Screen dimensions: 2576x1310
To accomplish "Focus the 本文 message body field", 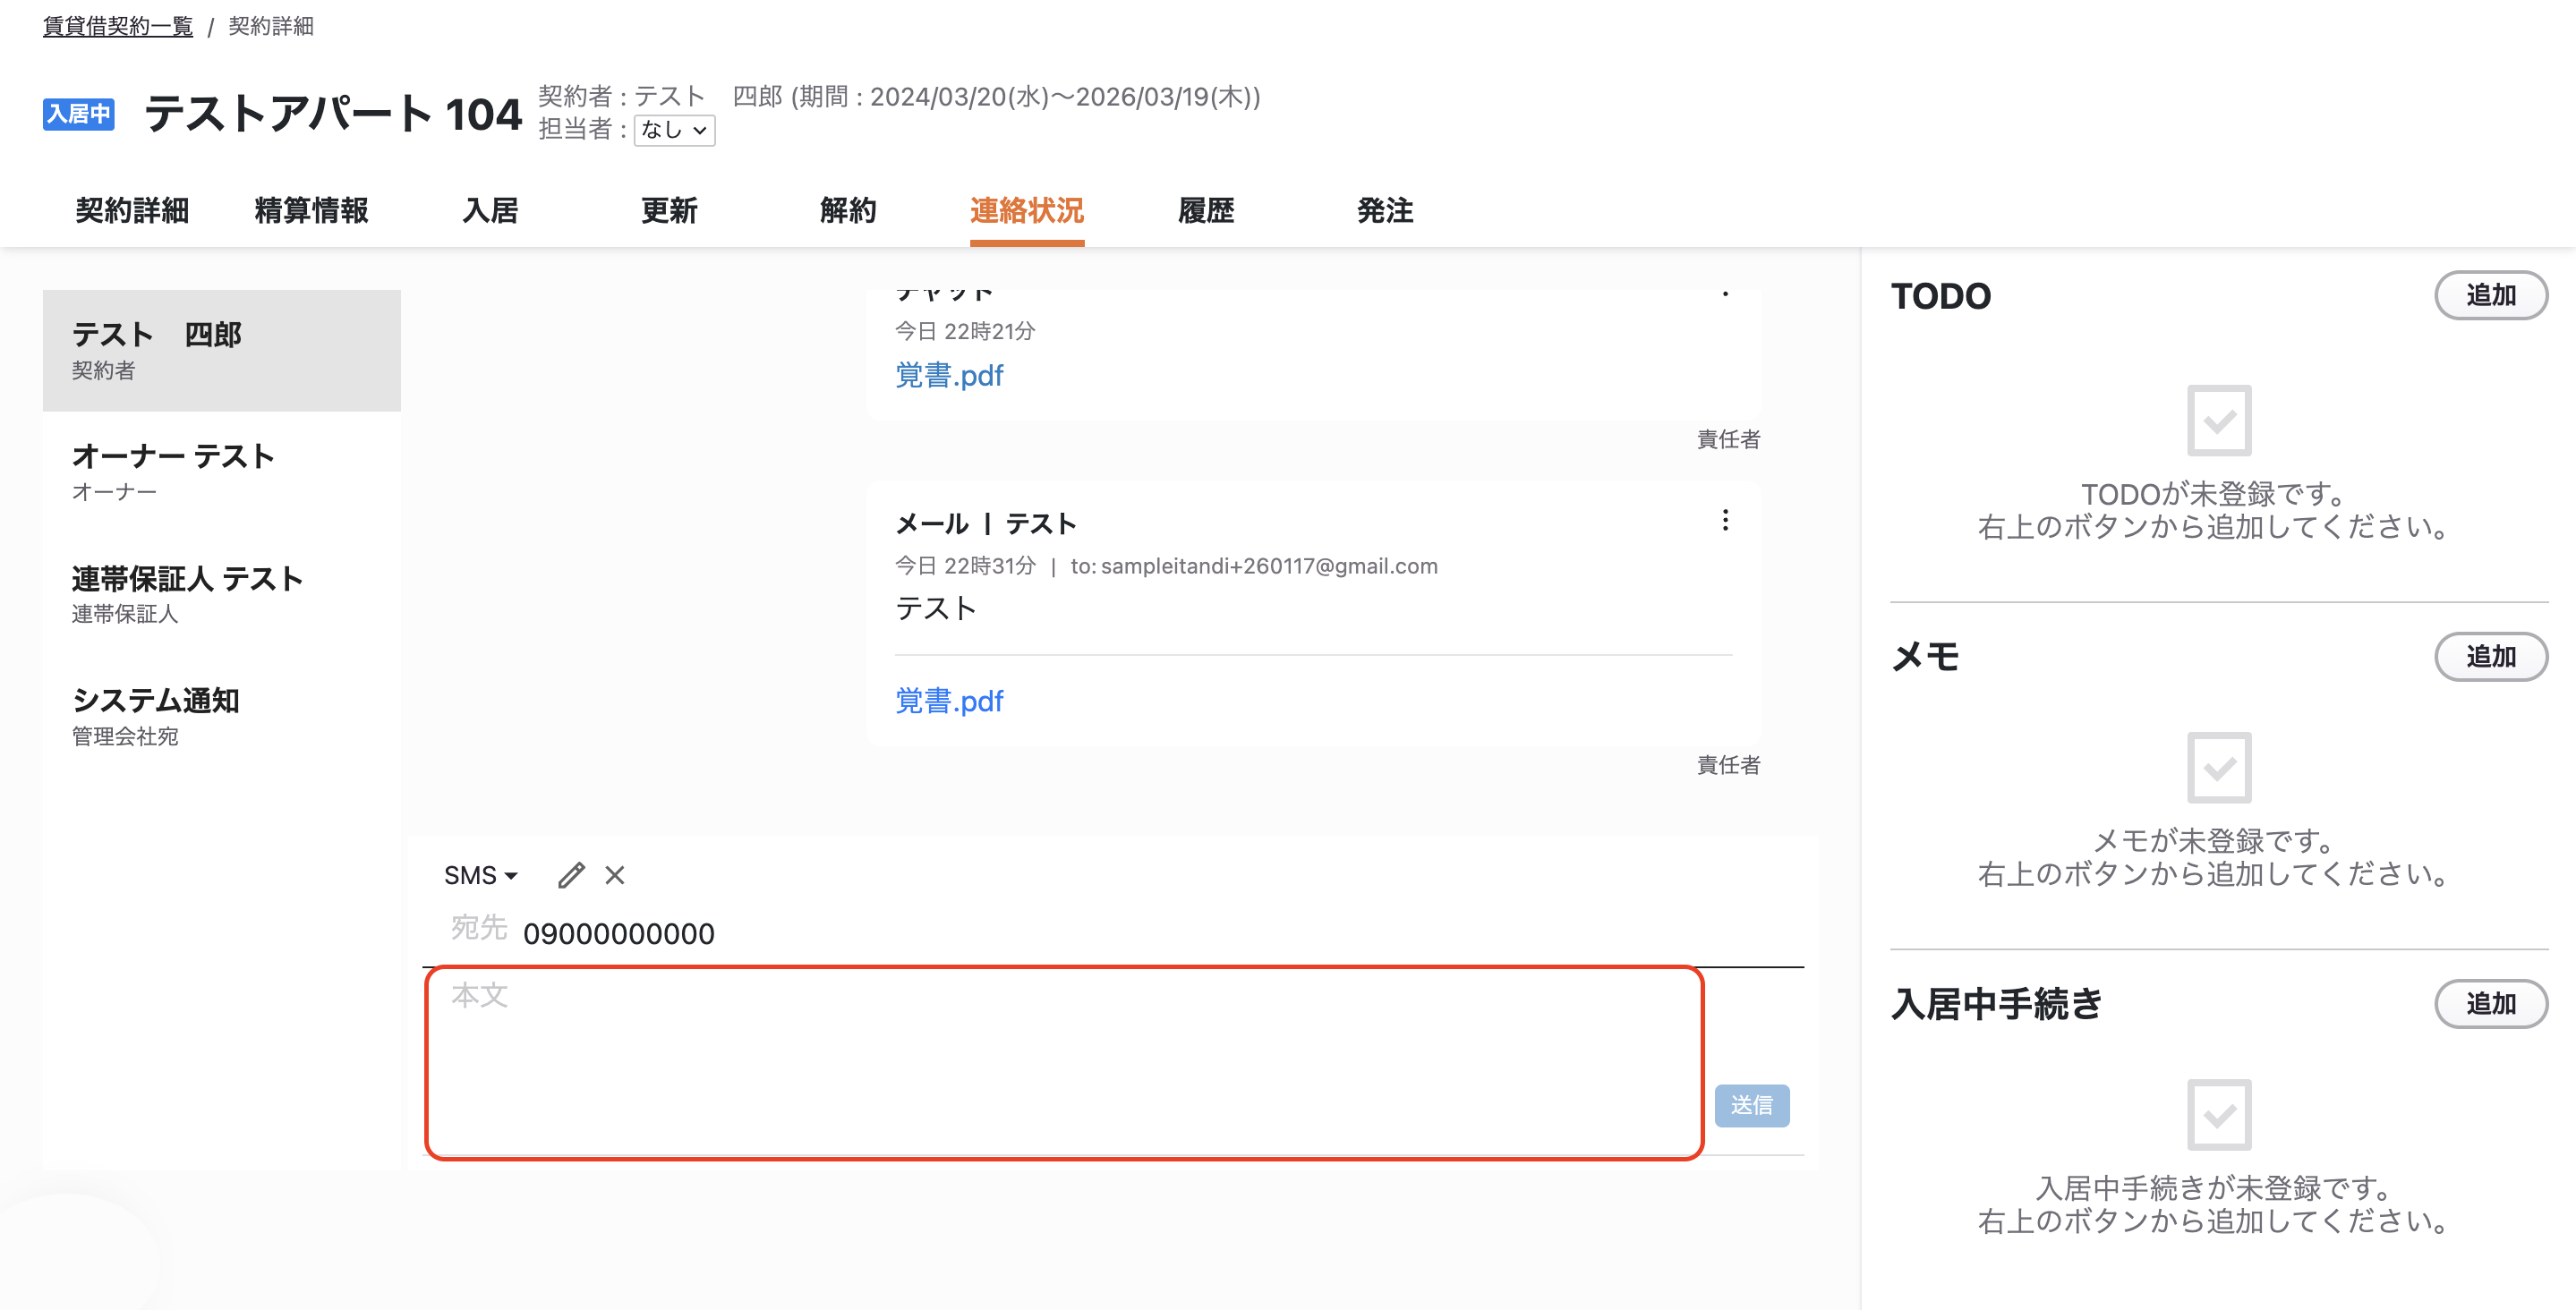I will click(1064, 1063).
